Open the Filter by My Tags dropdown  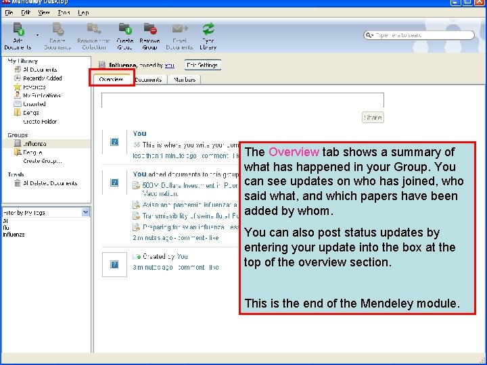[85, 212]
